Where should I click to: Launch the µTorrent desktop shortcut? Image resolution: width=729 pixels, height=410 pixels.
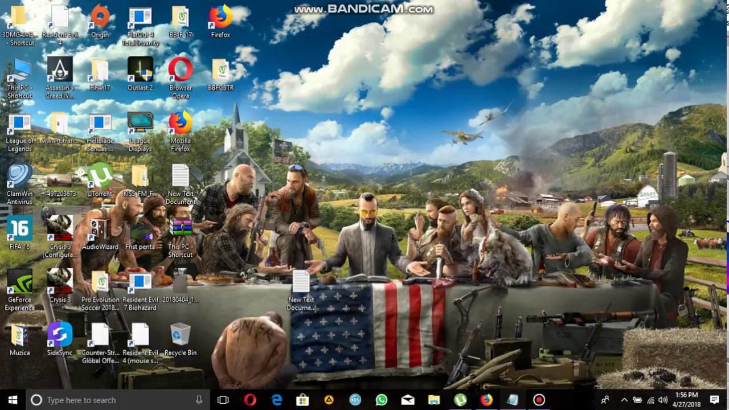[x=100, y=181]
